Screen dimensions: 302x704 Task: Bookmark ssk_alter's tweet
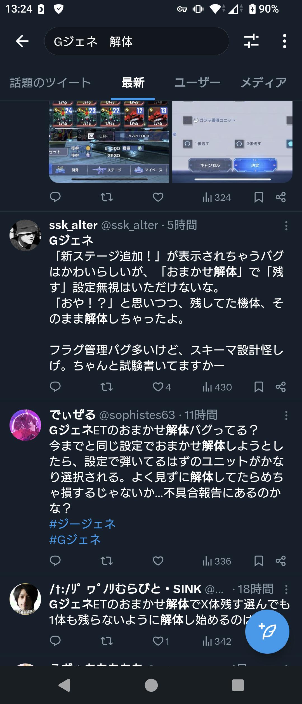coord(259,387)
